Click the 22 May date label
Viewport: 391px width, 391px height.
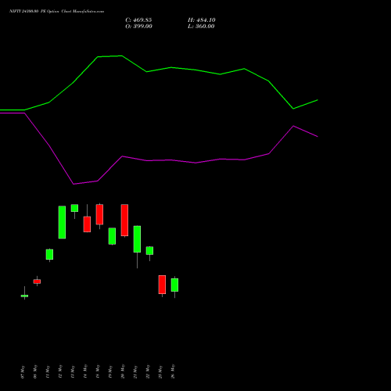(148, 371)
